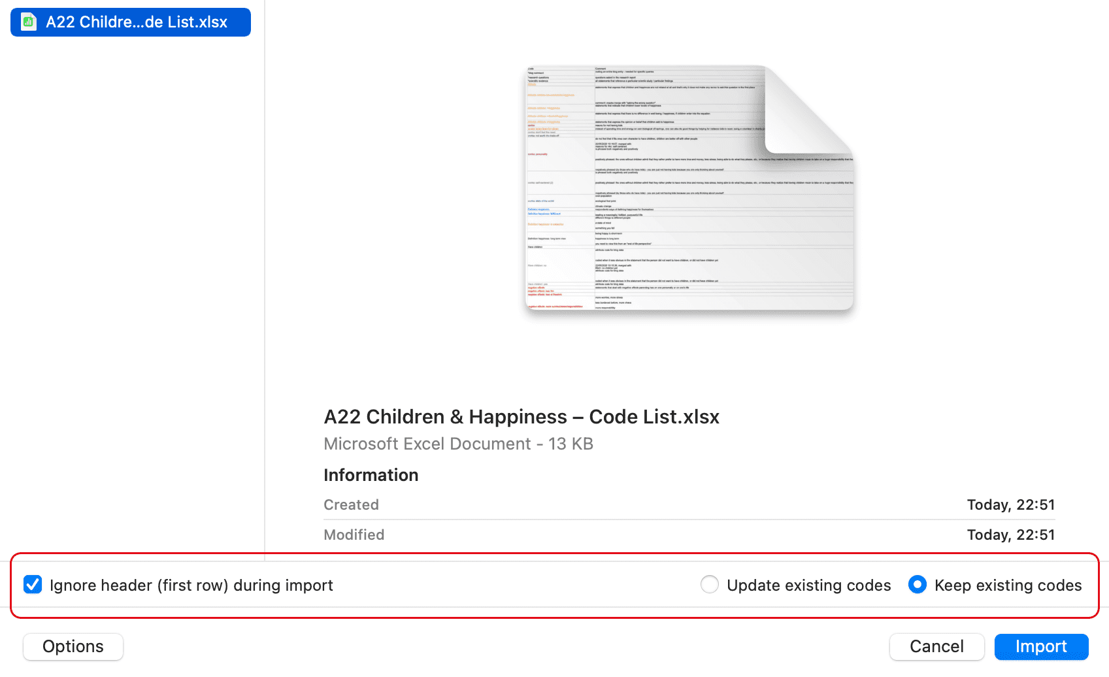The width and height of the screenshot is (1109, 677).
Task: Click the Modified label
Action: (x=354, y=535)
